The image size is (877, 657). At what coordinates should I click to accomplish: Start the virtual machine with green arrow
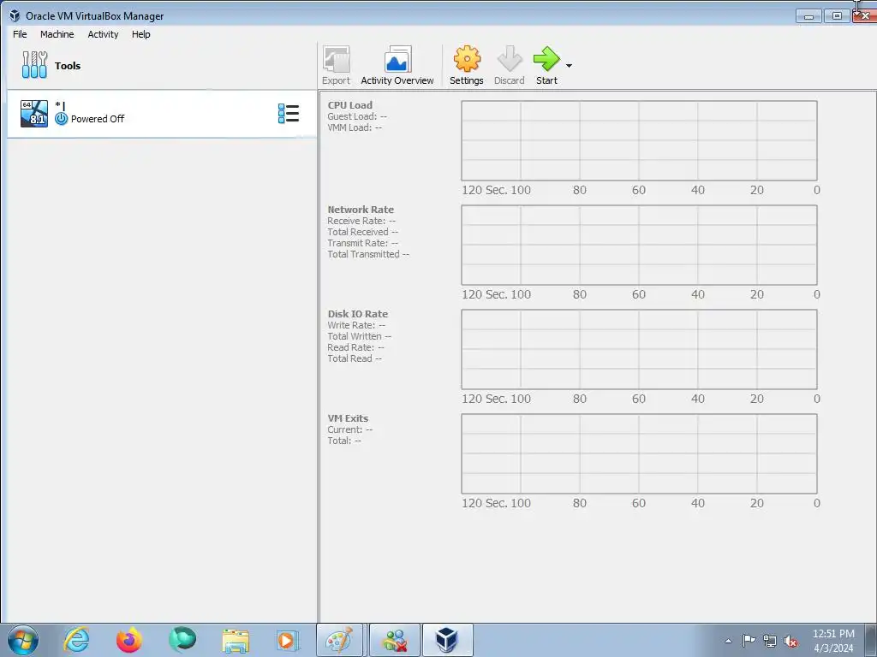[x=546, y=65]
